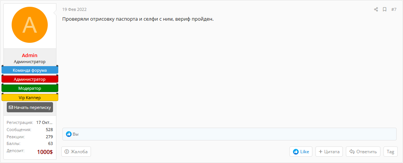Image resolution: width=403 pixels, height=163 pixels.
Task: Click the share icon on the post
Action: point(376,9)
